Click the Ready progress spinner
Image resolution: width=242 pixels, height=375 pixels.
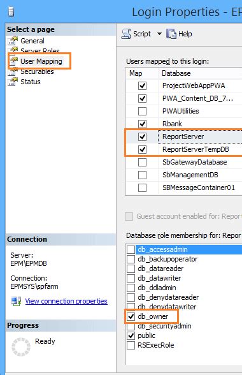coord(21,347)
